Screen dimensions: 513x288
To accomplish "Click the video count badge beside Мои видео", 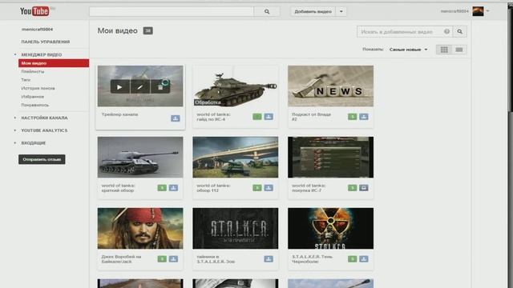I will point(147,30).
